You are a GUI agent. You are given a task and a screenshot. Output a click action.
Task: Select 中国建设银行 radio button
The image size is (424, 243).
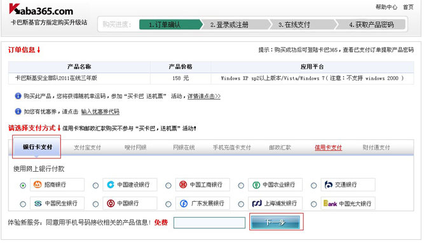point(96,185)
